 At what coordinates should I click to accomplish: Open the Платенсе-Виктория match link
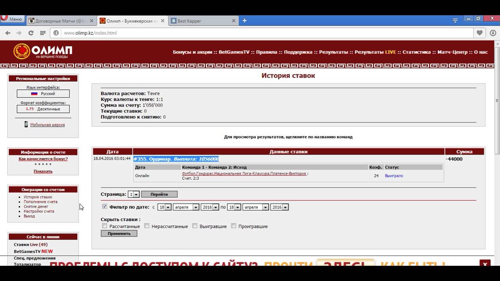point(244,173)
